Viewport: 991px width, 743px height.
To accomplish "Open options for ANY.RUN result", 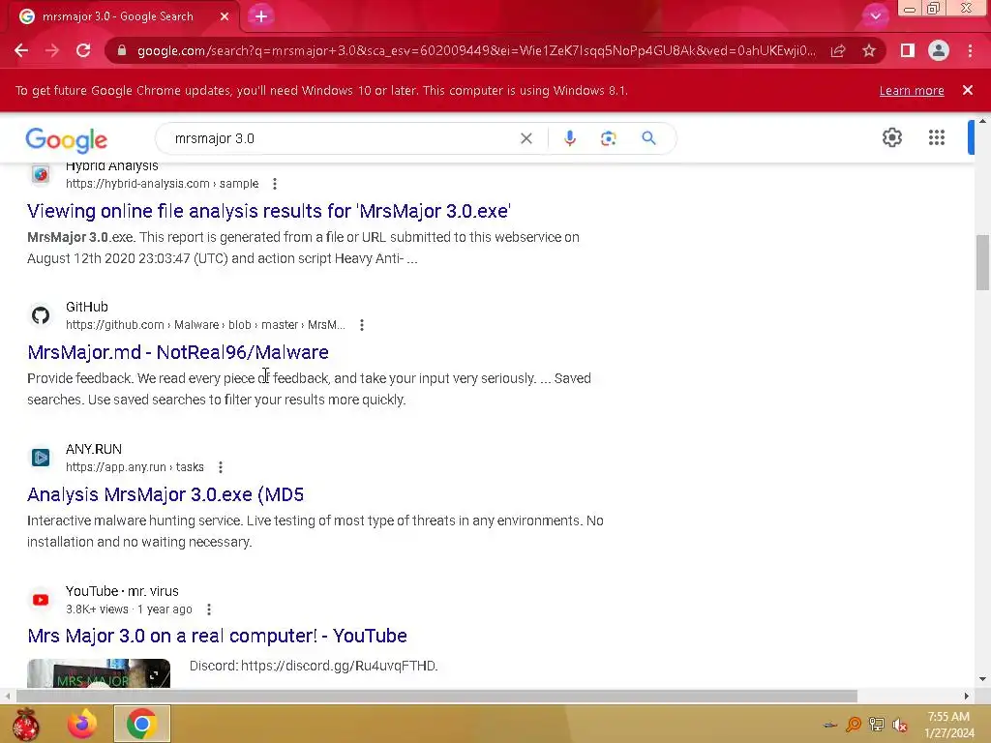I will pos(220,467).
